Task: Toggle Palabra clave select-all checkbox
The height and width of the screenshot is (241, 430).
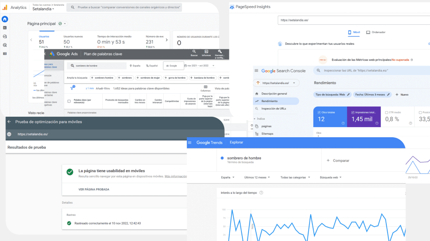Action: tap(69, 101)
